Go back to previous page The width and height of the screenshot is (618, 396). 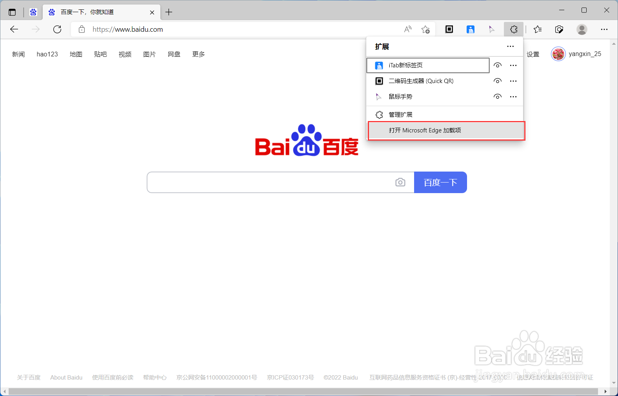14,29
